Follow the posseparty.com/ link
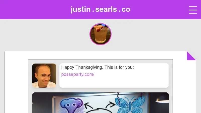The width and height of the screenshot is (201, 113). tap(78, 74)
